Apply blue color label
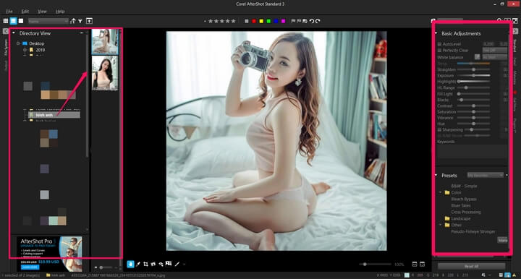521x279 pixels. click(x=276, y=21)
